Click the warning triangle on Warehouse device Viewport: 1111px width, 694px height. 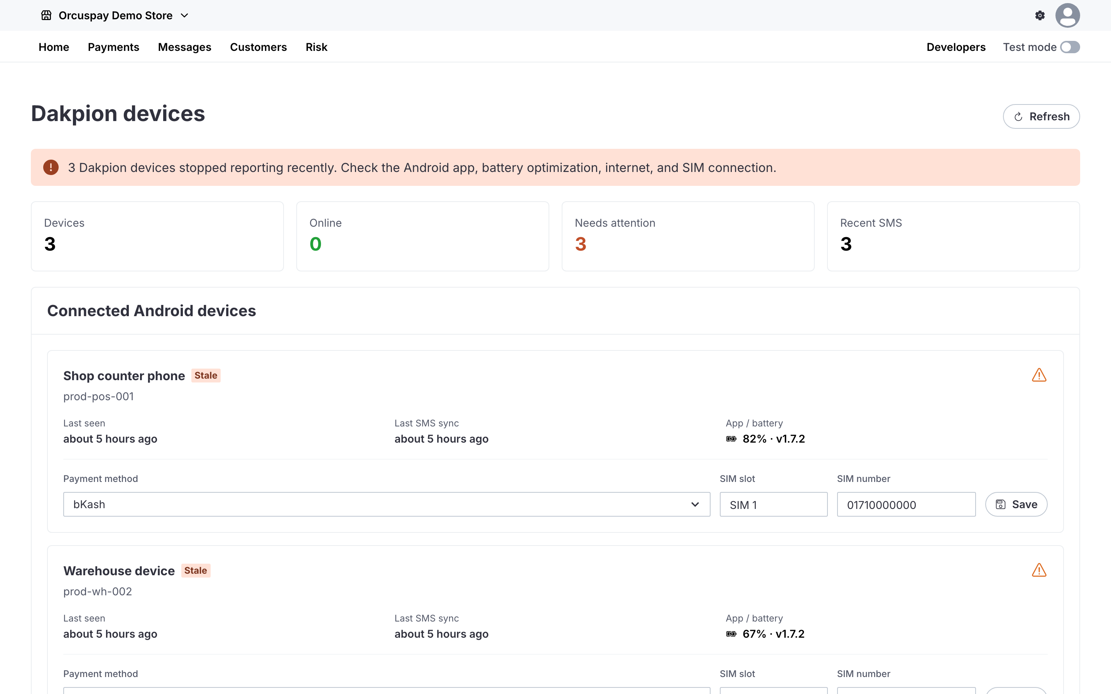(1039, 570)
